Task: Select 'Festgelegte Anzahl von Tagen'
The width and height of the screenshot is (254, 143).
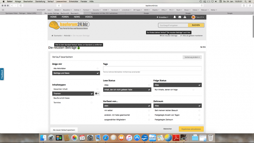Action: click(177, 115)
